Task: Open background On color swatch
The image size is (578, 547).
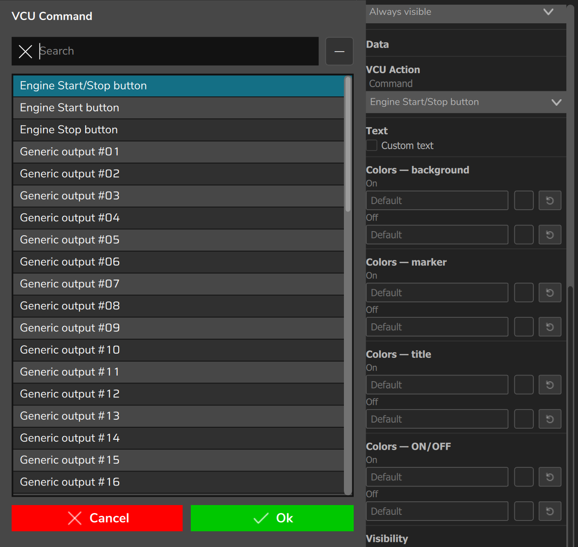Action: (x=524, y=200)
